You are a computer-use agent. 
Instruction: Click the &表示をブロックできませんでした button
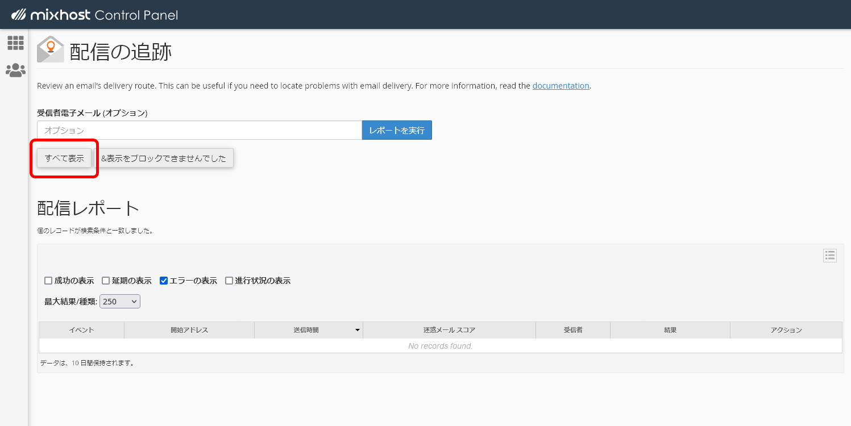(x=164, y=158)
